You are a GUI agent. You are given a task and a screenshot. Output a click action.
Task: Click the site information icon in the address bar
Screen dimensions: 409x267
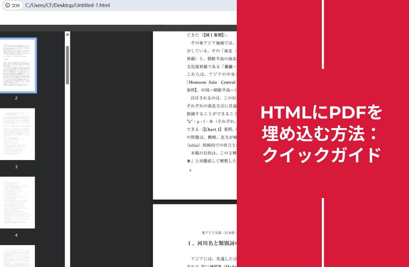click(x=7, y=6)
